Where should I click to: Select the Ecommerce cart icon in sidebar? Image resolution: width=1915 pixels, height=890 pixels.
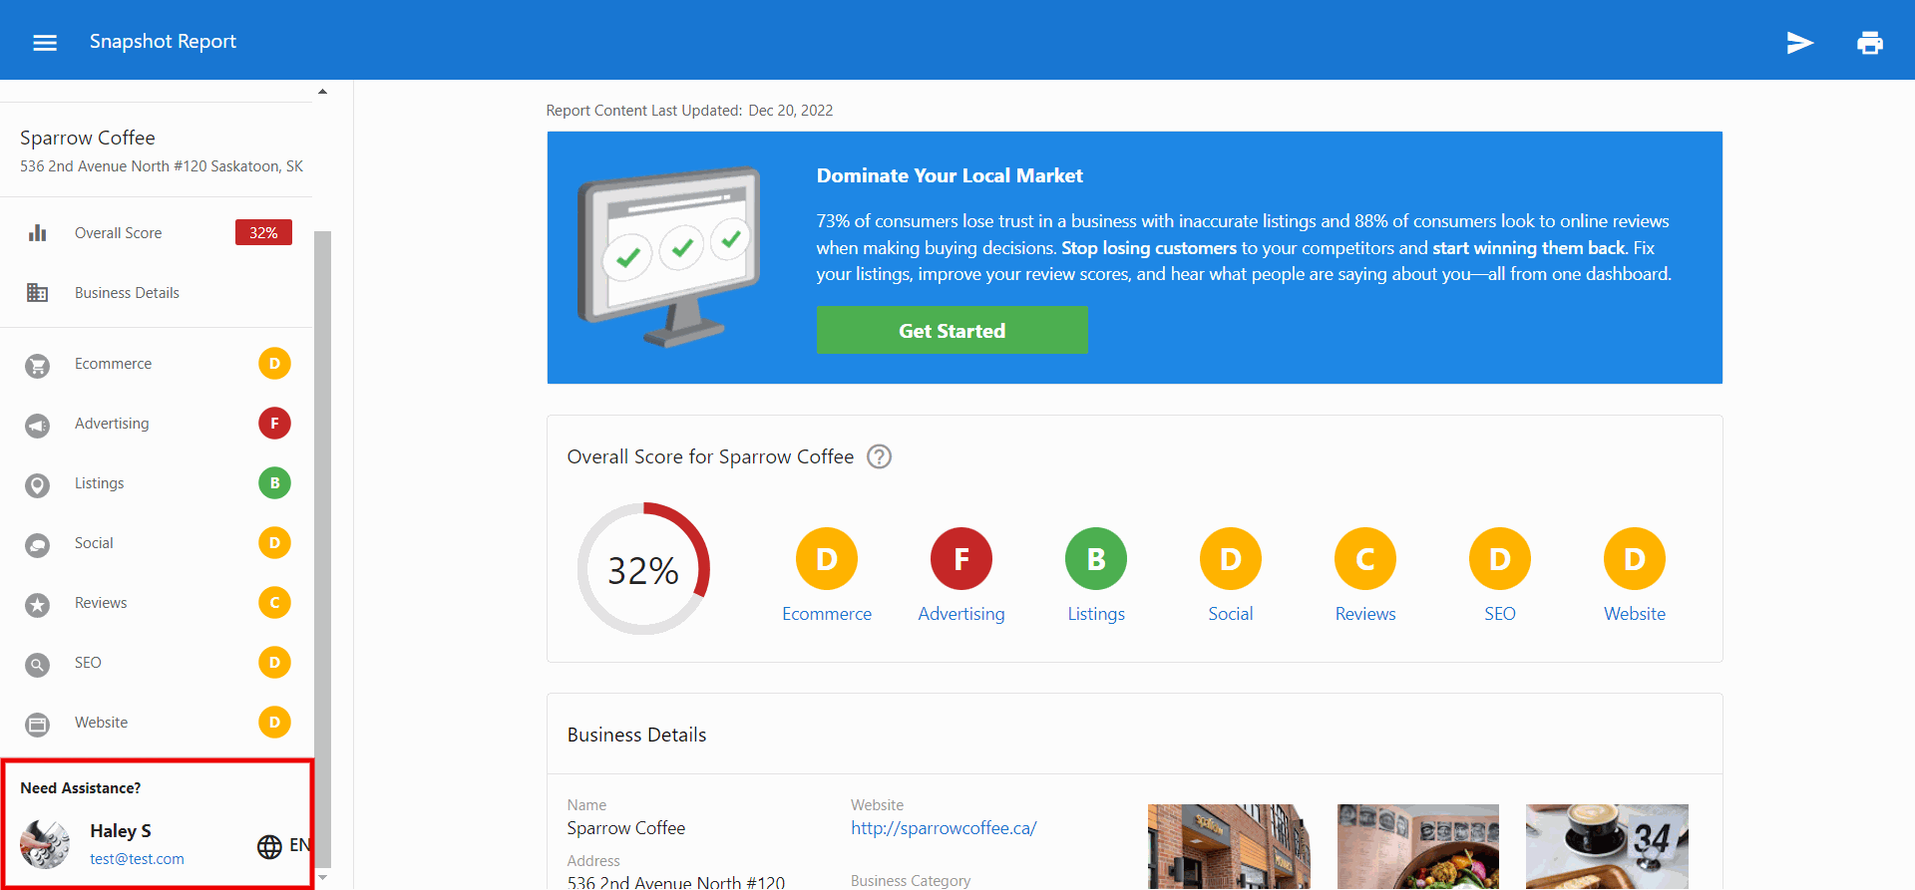click(x=38, y=365)
